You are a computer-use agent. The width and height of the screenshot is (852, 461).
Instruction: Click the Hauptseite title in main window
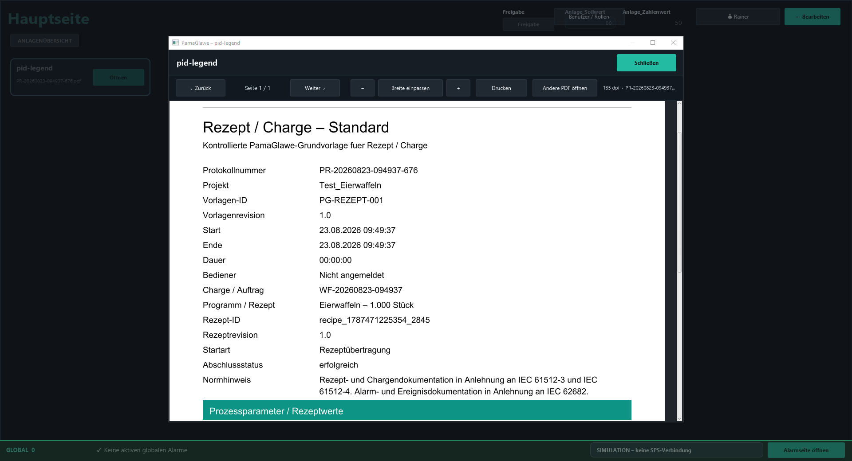point(49,19)
